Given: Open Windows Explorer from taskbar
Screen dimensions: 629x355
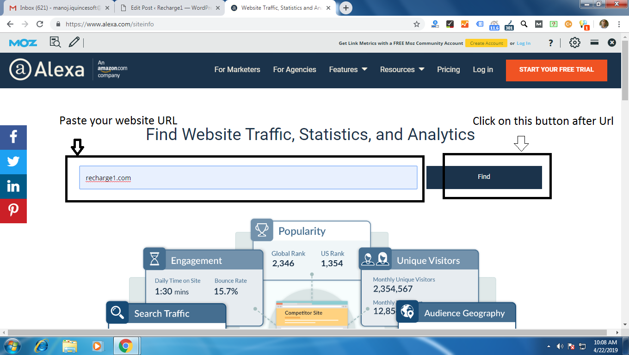Looking at the screenshot, I should coord(70,346).
